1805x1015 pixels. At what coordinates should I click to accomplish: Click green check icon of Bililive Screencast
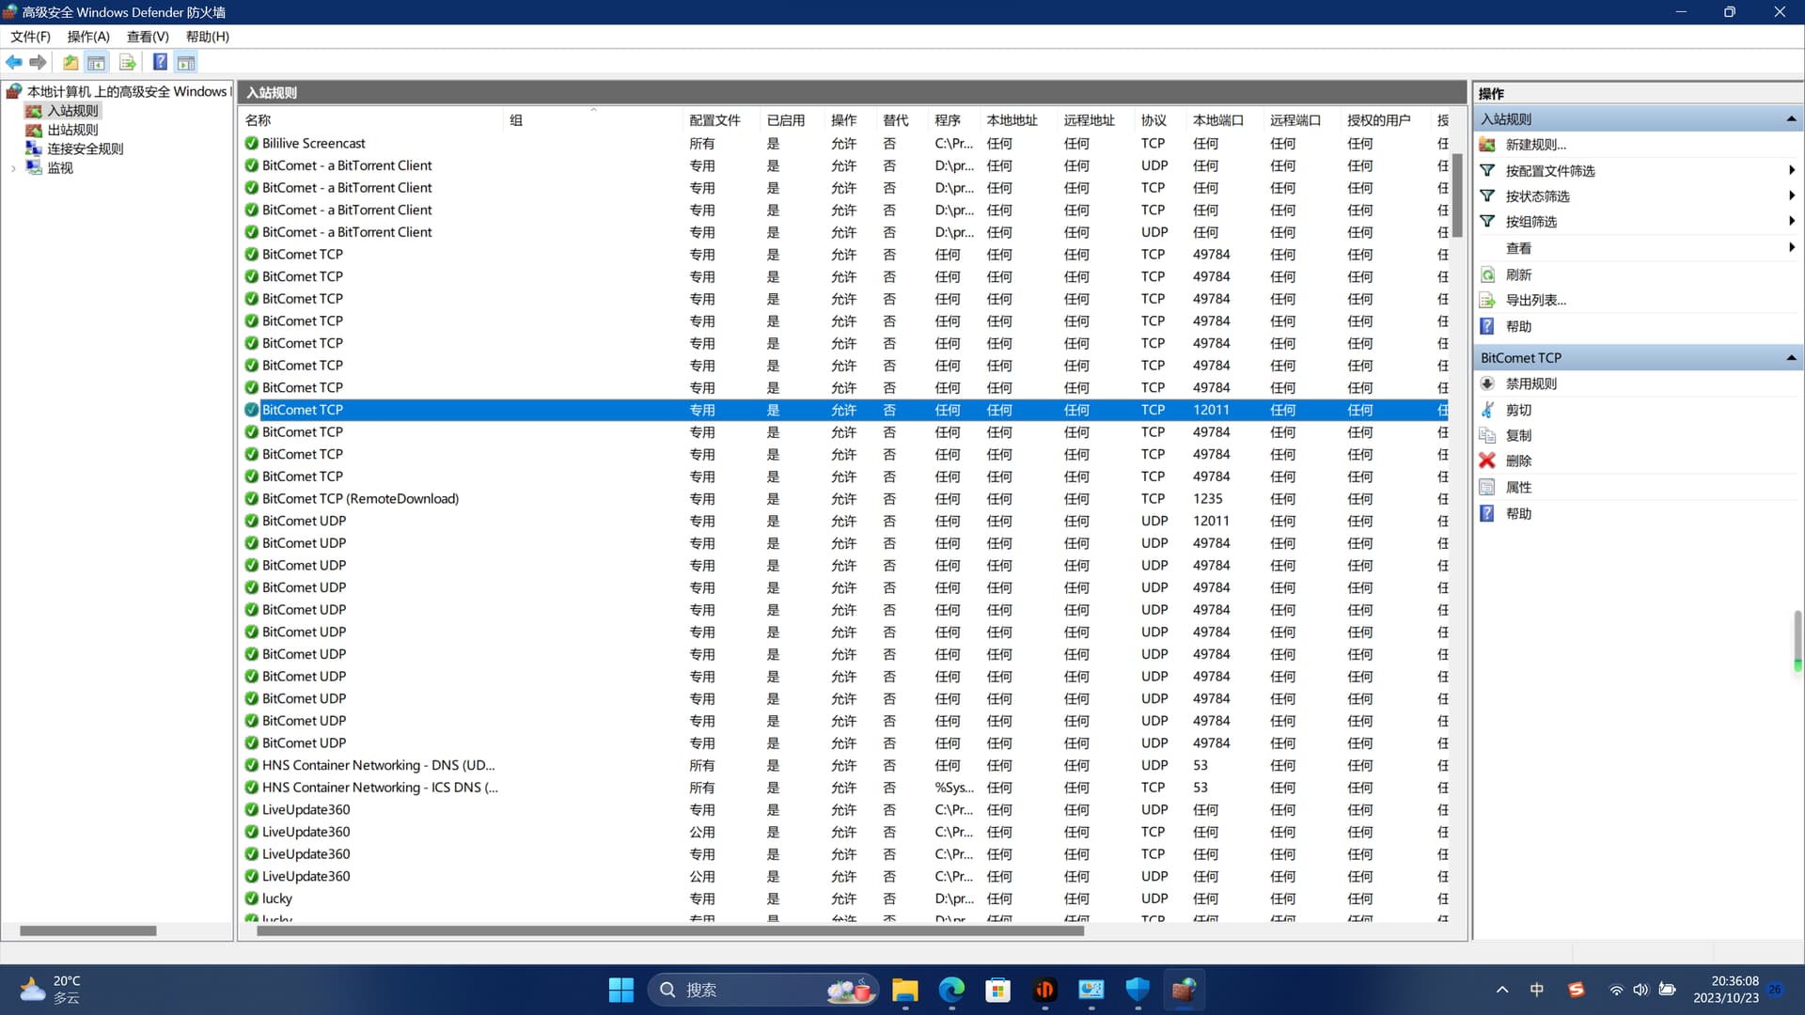[x=251, y=143]
